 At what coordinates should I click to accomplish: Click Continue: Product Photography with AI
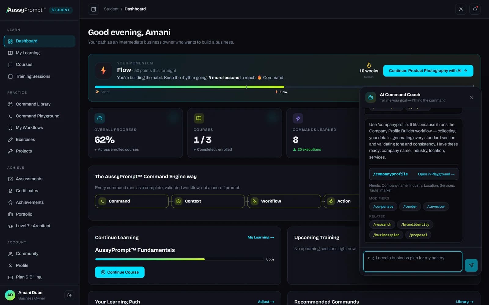pos(428,71)
